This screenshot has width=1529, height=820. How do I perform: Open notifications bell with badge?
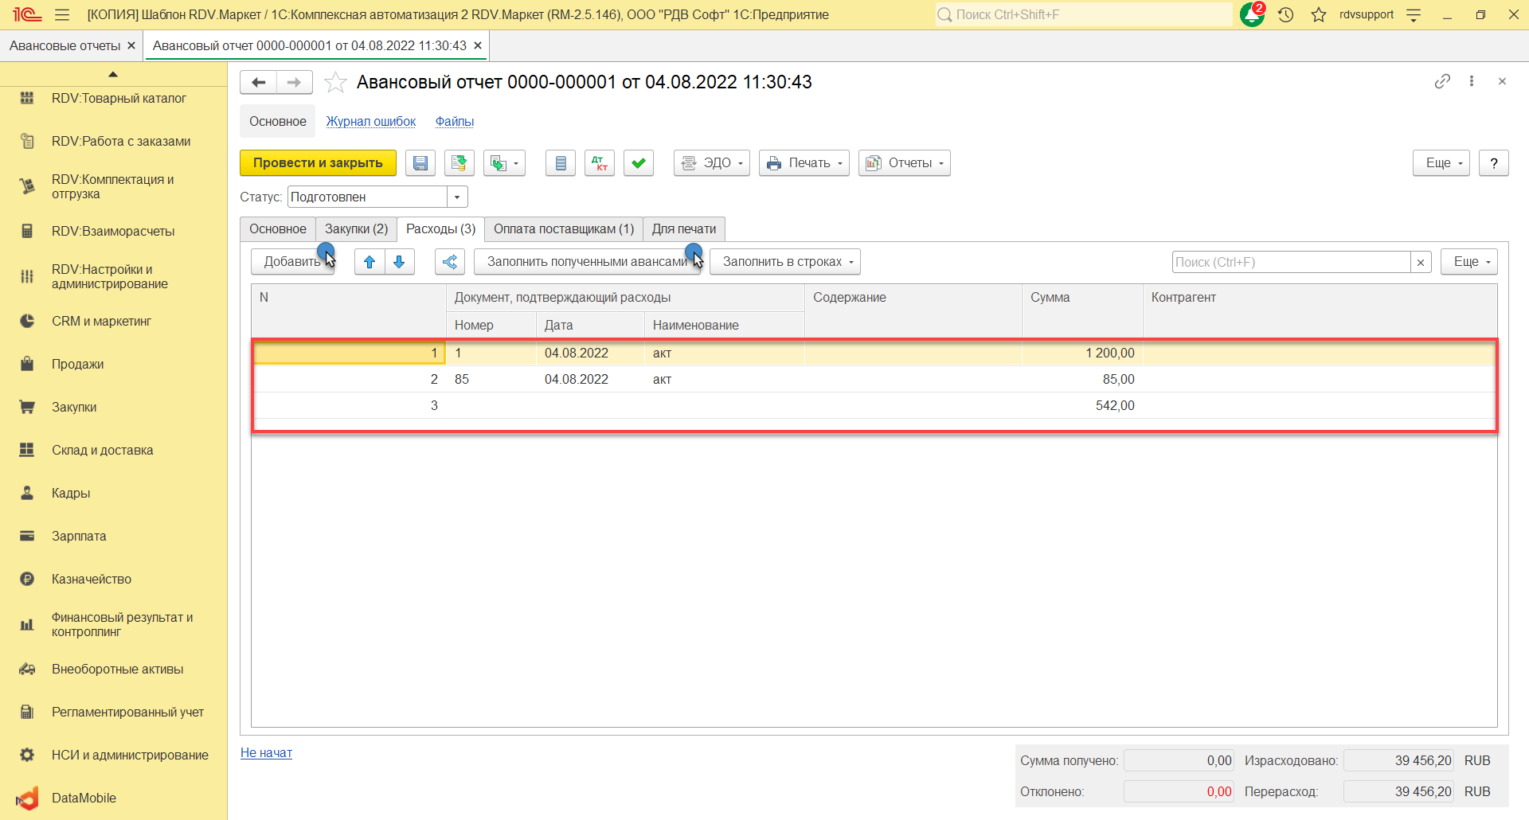click(1252, 14)
